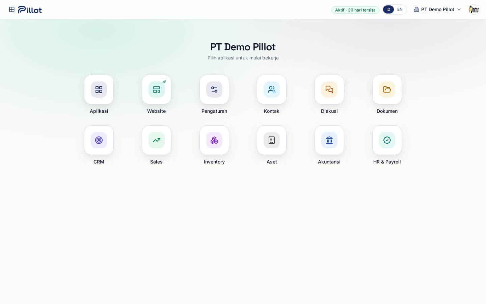Open the Aset building app
This screenshot has height=304, width=486.
(x=272, y=140)
